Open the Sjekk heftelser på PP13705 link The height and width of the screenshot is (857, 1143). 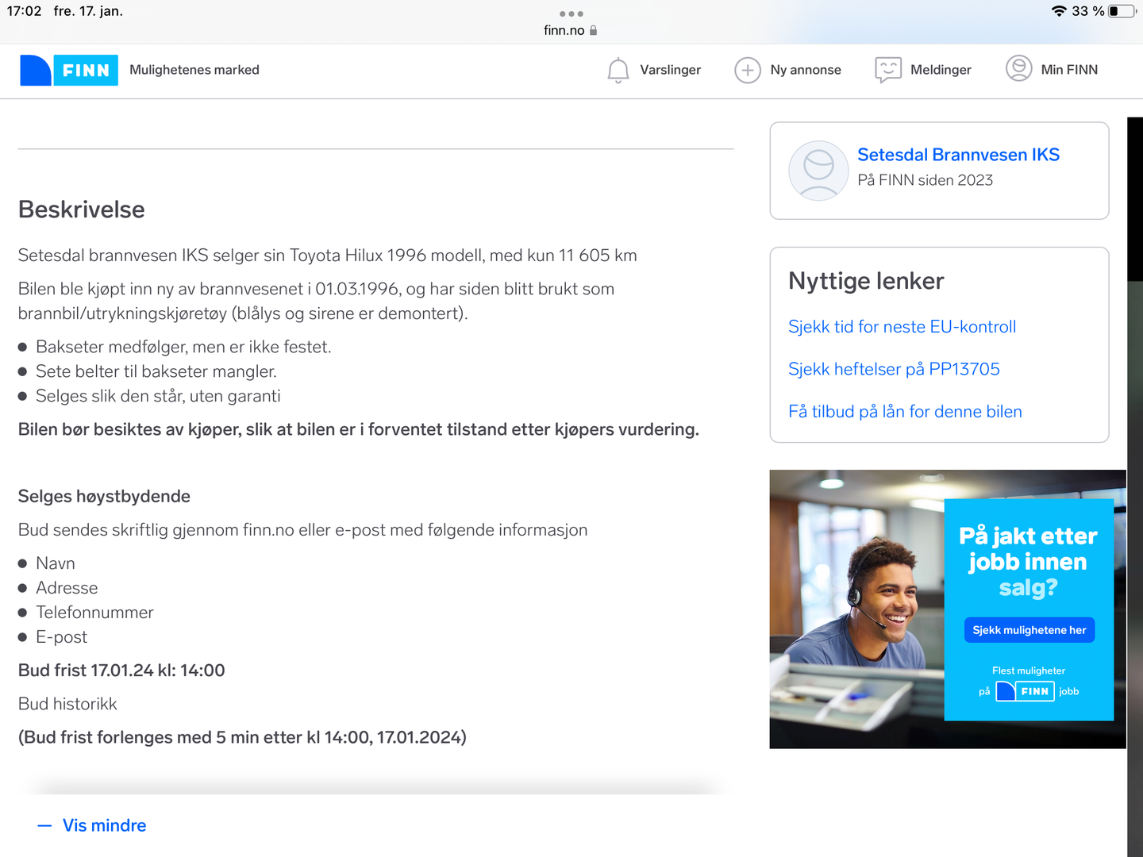point(894,369)
